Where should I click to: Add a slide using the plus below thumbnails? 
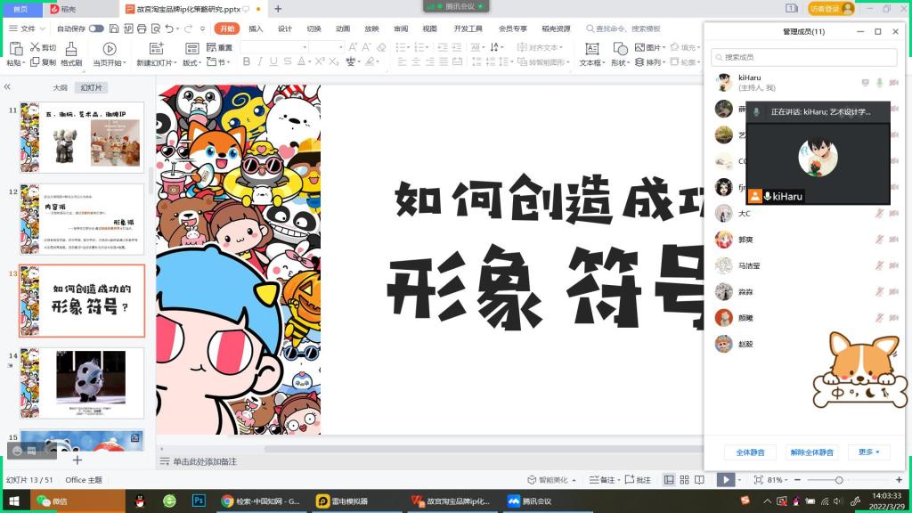coord(77,460)
